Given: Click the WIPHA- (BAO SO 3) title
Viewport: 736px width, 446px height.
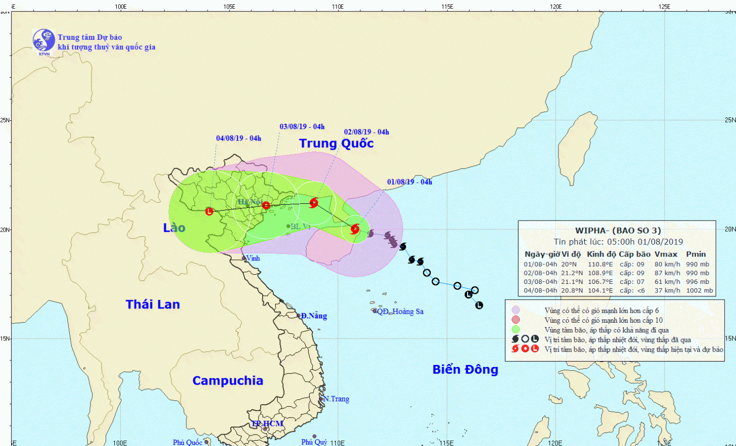Looking at the screenshot, I should click(x=618, y=230).
